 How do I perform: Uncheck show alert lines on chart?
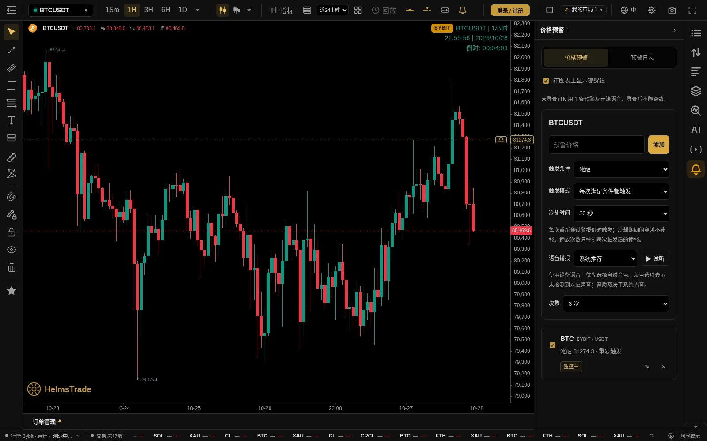coord(546,81)
